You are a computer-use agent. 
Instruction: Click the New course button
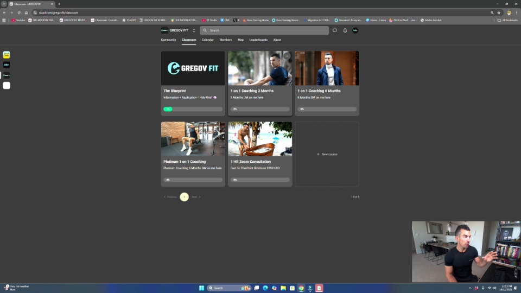tap(327, 154)
